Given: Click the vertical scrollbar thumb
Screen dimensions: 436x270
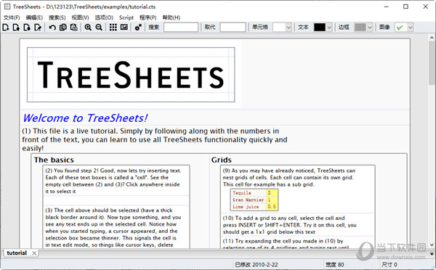Looking at the screenshot, I should click(432, 63).
